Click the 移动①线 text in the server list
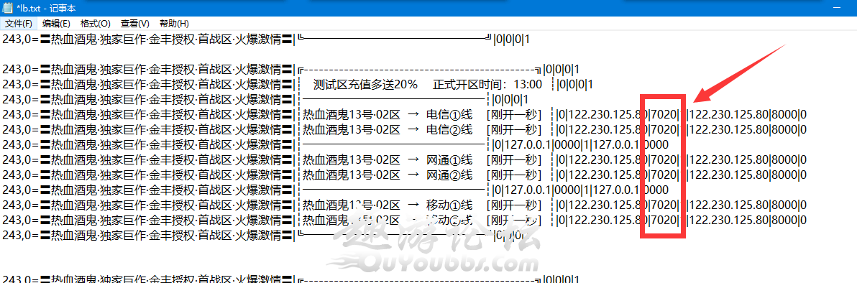Image resolution: width=857 pixels, height=283 pixels. [449, 205]
